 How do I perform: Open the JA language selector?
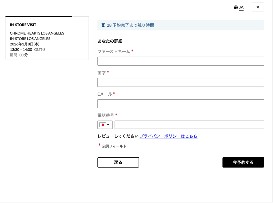point(241,7)
